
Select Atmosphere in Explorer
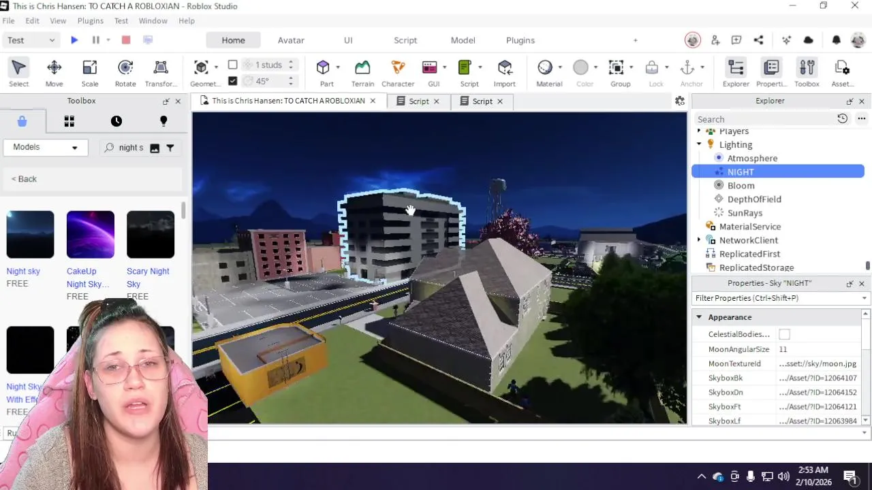752,158
